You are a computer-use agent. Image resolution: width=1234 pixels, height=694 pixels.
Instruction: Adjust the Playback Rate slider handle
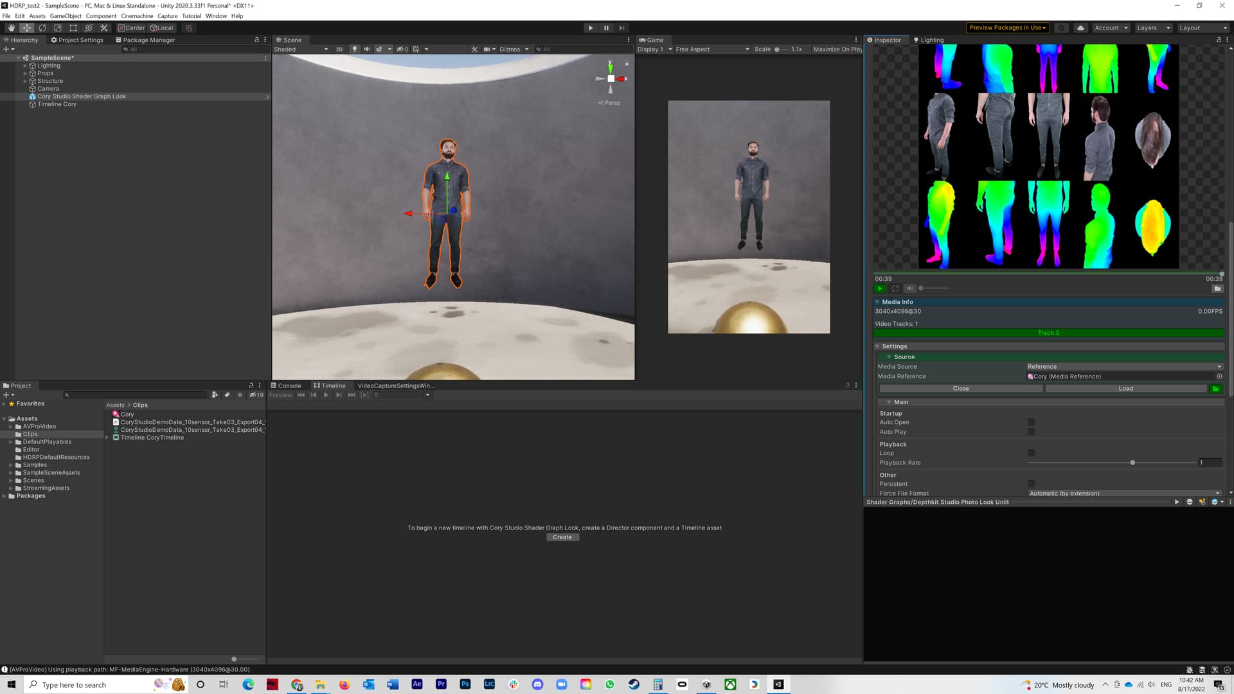(1132, 463)
